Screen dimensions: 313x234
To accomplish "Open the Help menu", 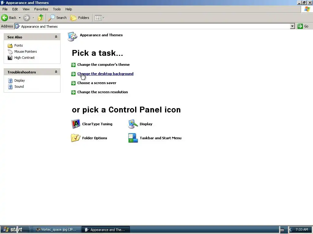I will 68,9.
